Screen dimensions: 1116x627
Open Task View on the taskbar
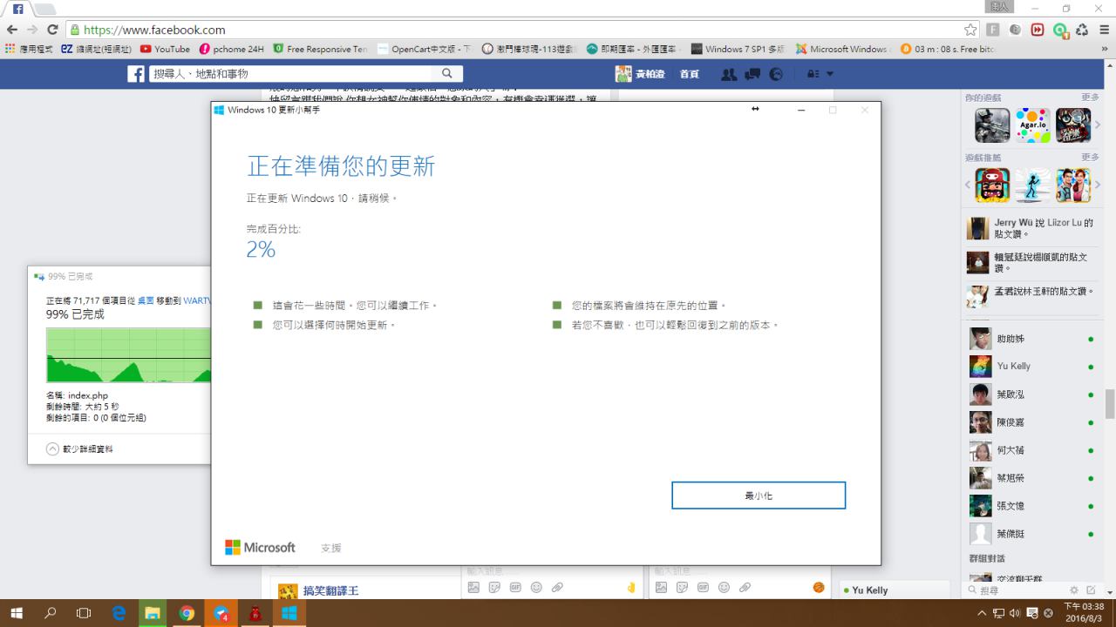coord(84,613)
